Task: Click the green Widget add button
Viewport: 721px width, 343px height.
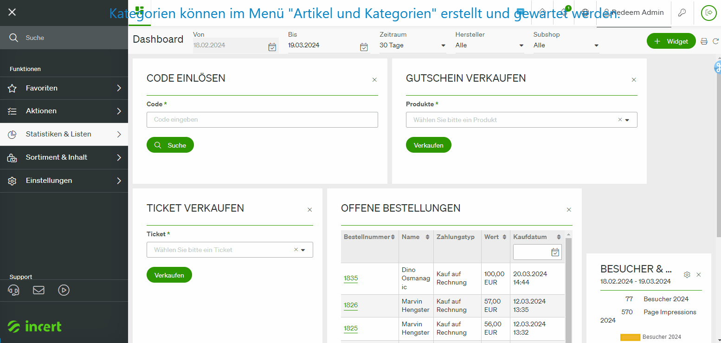Action: [x=670, y=41]
